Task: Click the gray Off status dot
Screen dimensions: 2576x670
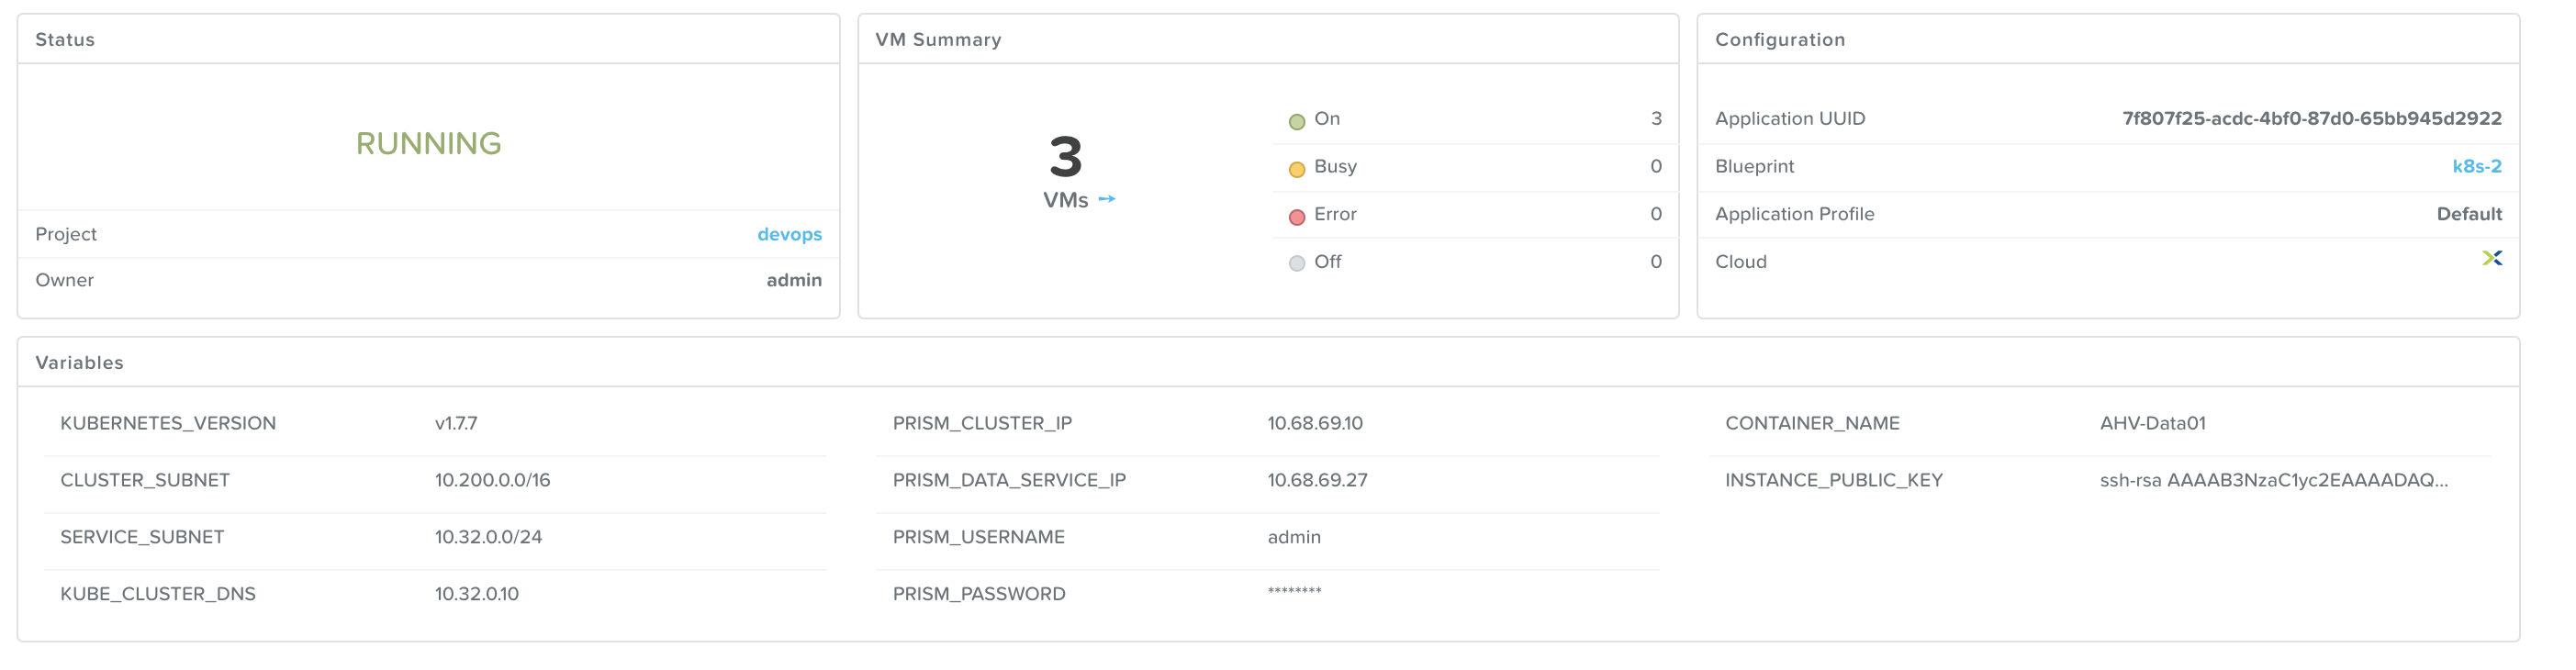Action: (1296, 264)
